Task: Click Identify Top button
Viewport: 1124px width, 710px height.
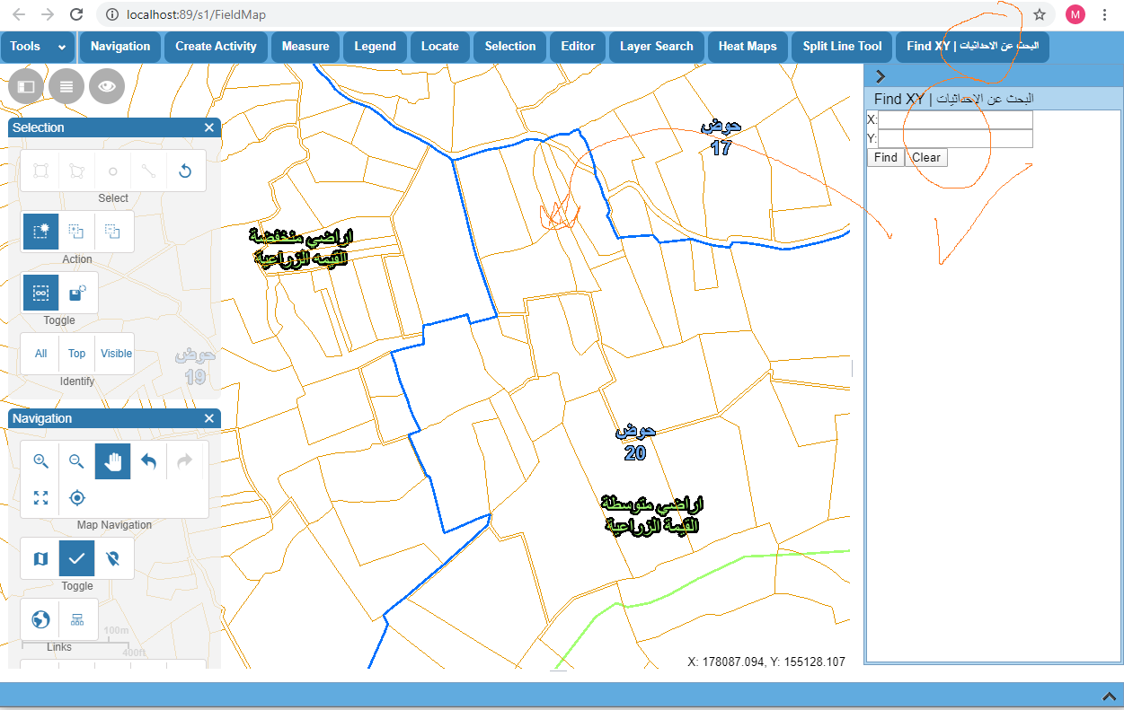Action: click(x=76, y=354)
